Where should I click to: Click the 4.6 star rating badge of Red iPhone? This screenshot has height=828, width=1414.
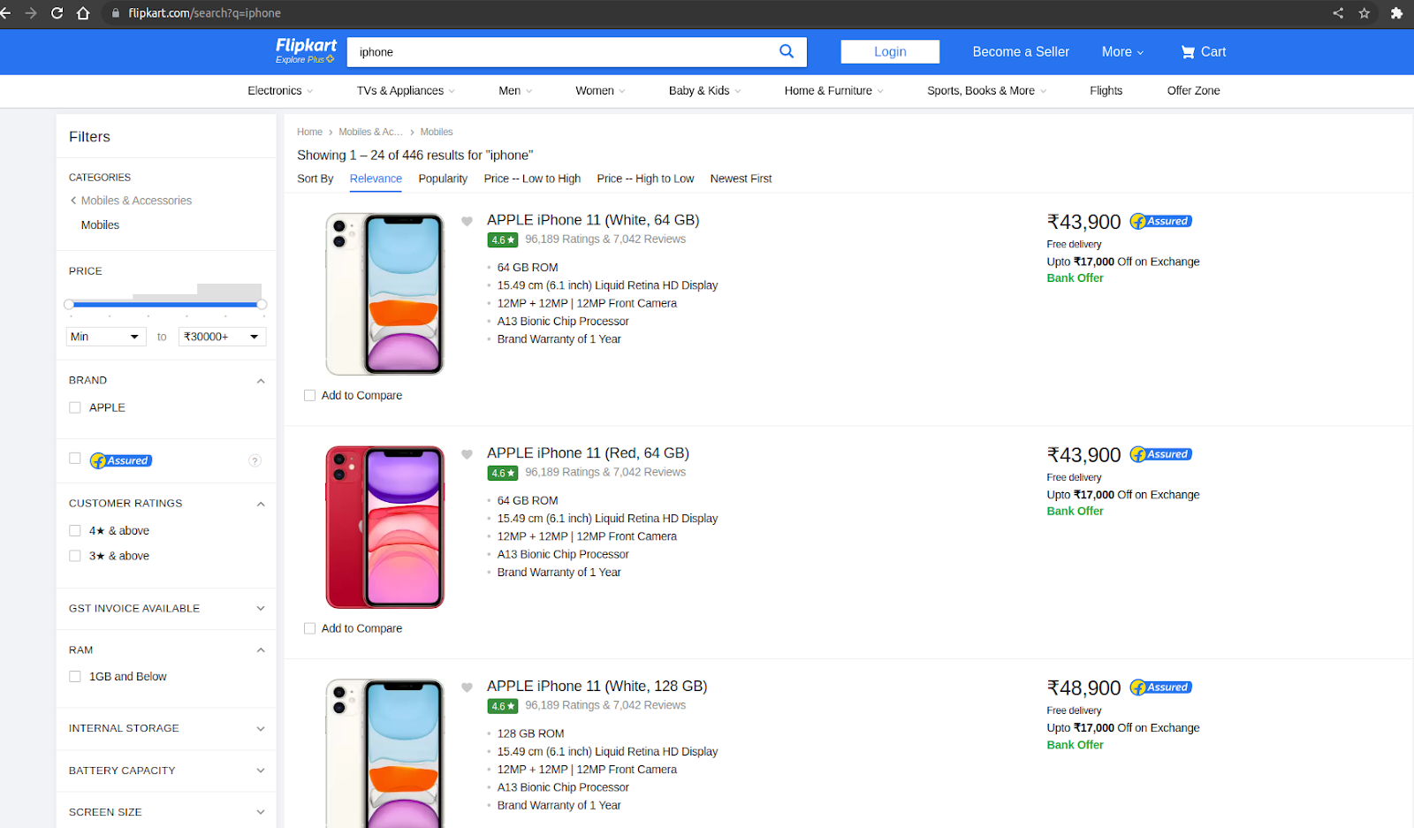(x=502, y=473)
